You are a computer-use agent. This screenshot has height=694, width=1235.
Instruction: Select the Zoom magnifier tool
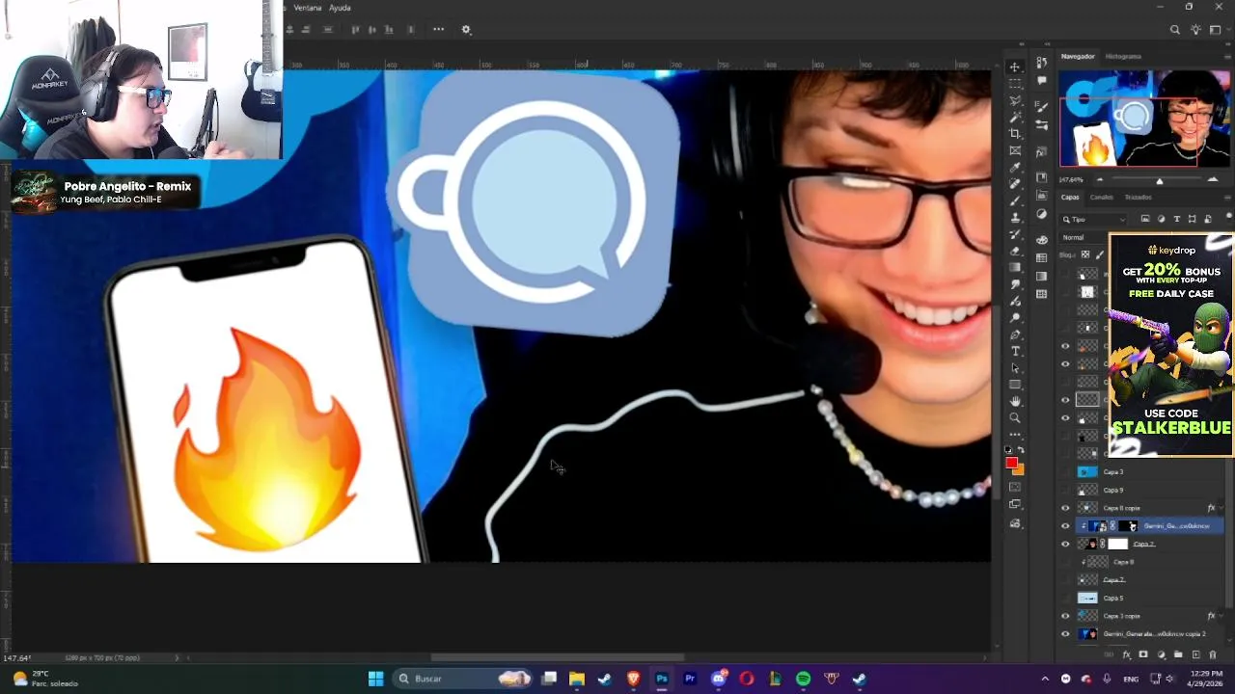click(x=1015, y=418)
